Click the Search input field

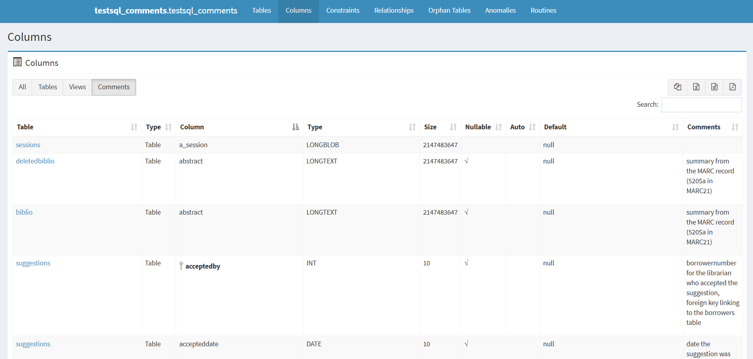click(x=701, y=105)
